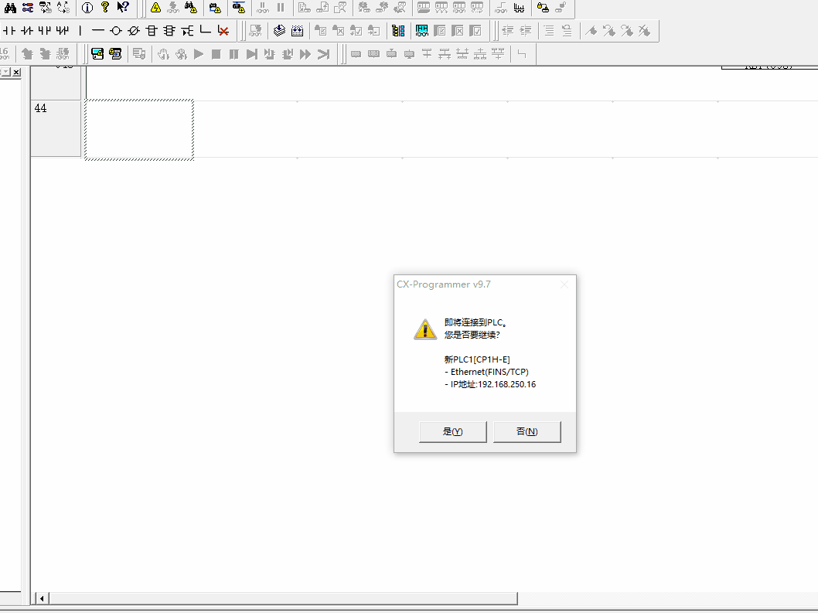Select the New Closed Contact tool
This screenshot has height=613, width=818.
(x=27, y=31)
